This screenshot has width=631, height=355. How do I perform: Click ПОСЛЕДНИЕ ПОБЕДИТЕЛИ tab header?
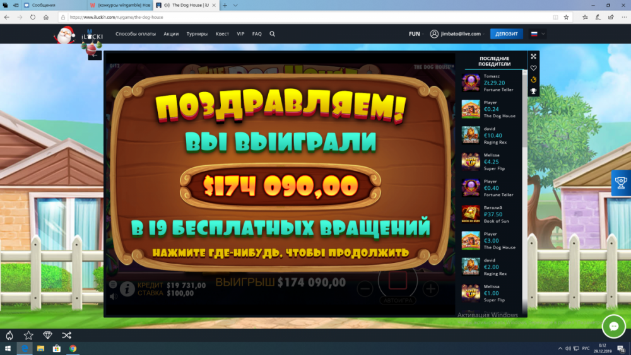click(495, 62)
